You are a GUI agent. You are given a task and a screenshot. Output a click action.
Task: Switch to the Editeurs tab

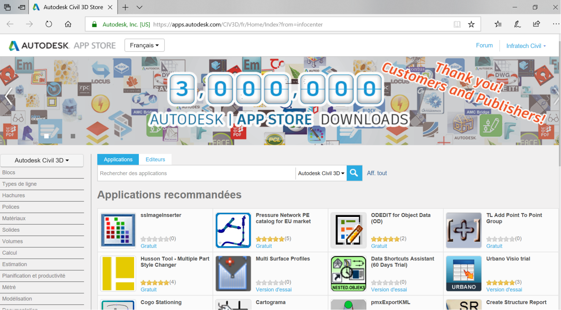(x=155, y=159)
